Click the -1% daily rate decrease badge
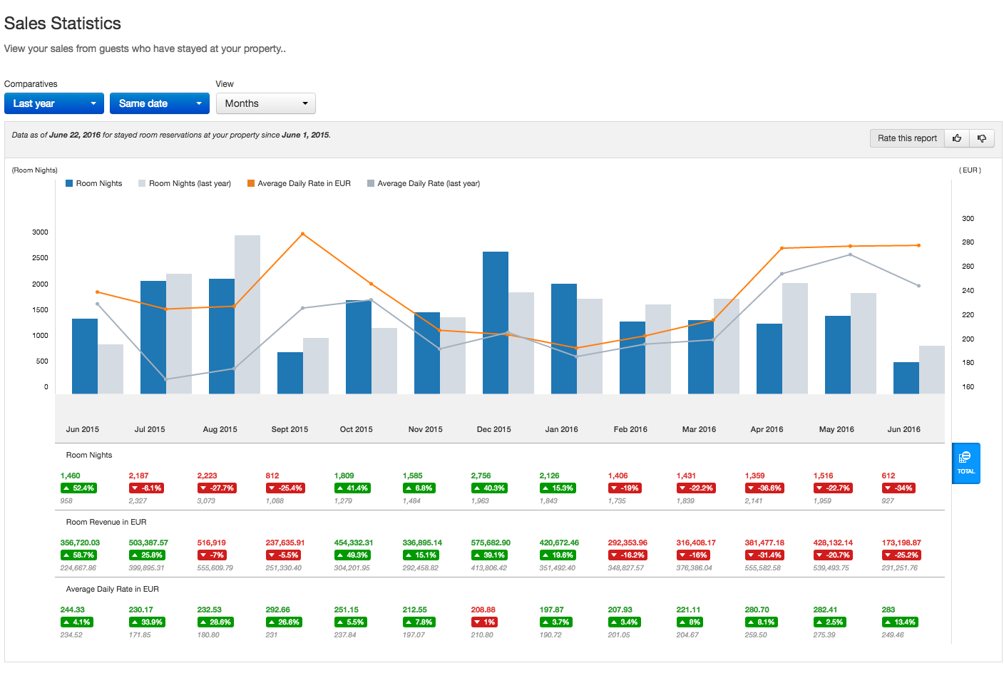Image resolution: width=1004 pixels, height=673 pixels. [484, 622]
